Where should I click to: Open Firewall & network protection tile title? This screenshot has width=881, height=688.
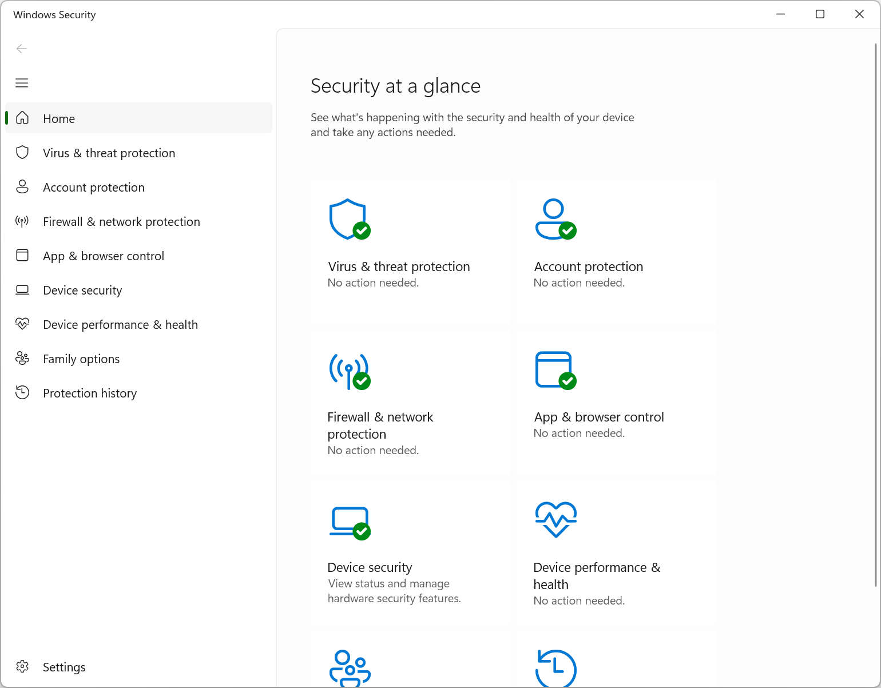[380, 425]
